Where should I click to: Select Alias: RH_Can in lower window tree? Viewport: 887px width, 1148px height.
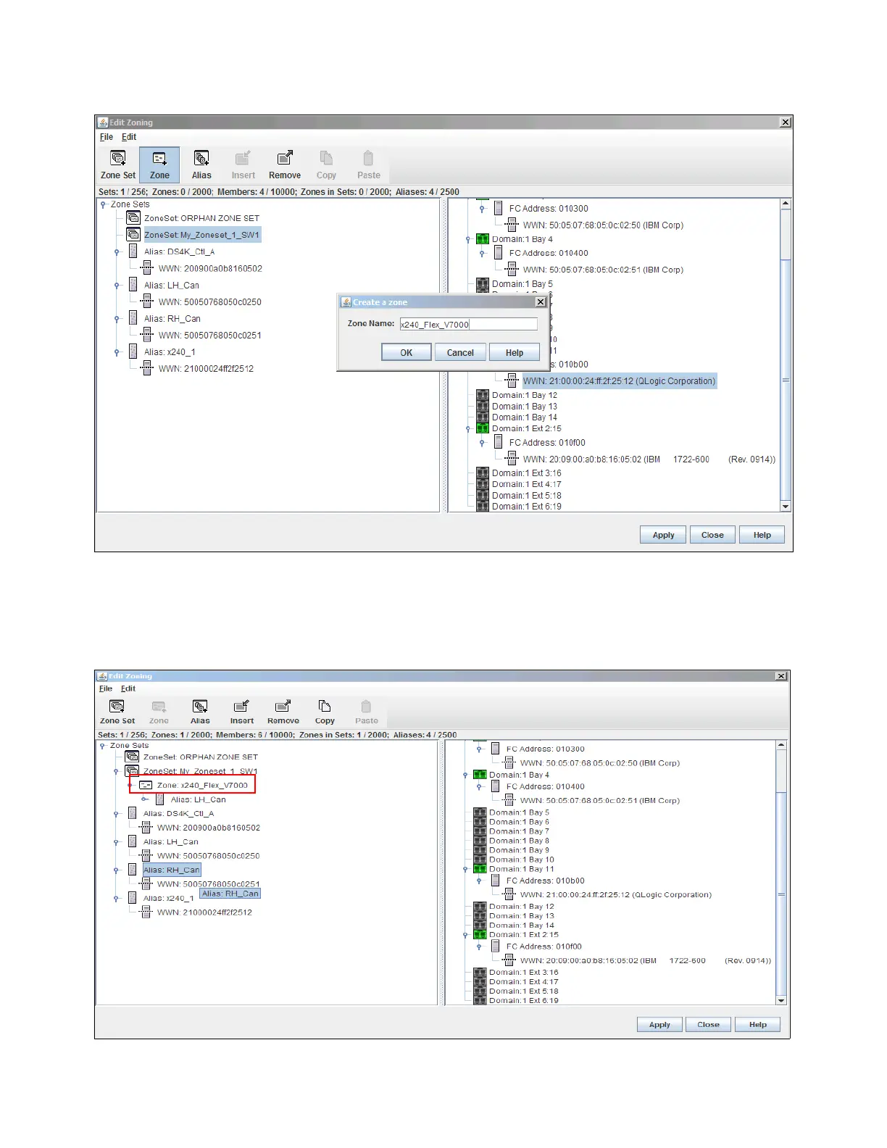[172, 869]
